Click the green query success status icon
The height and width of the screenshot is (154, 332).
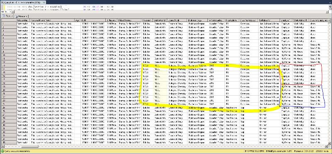(2, 151)
